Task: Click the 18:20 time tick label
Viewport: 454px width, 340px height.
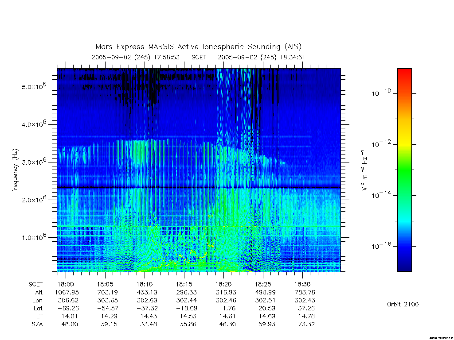Action: pos(223,284)
